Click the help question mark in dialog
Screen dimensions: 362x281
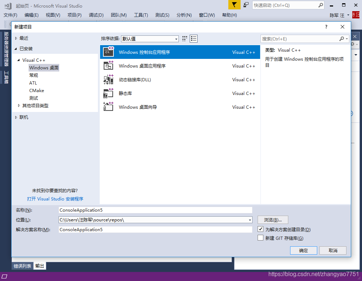click(326, 27)
